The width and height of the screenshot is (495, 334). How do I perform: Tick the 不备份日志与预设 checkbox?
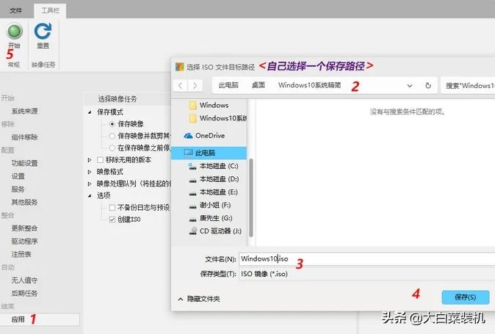112,208
